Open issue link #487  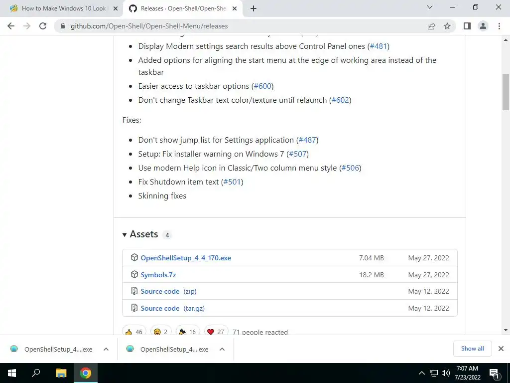pos(307,140)
